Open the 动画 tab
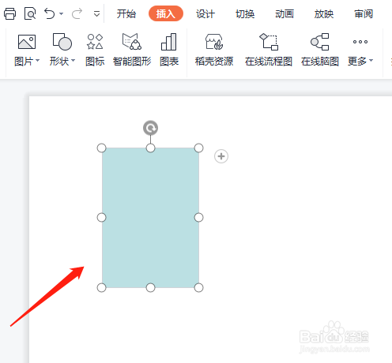Screen dimensions: 392x363 [x=285, y=13]
